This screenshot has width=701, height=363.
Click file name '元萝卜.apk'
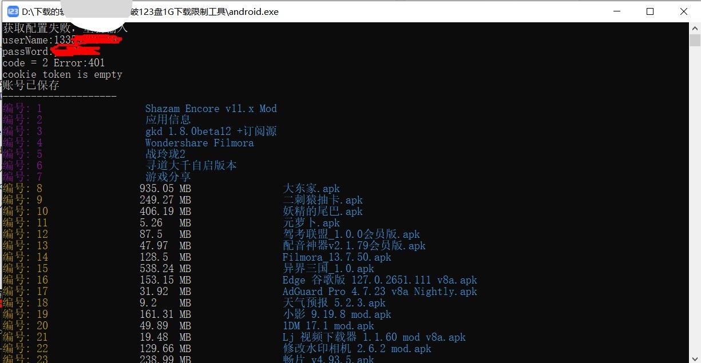311,223
